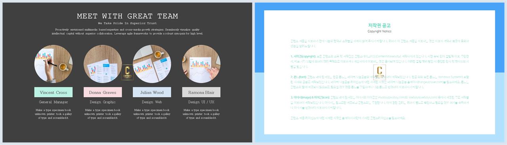507x145 pixels.
Task: Click the MEET WITH GREAT TEAM heading
Action: click(127, 16)
